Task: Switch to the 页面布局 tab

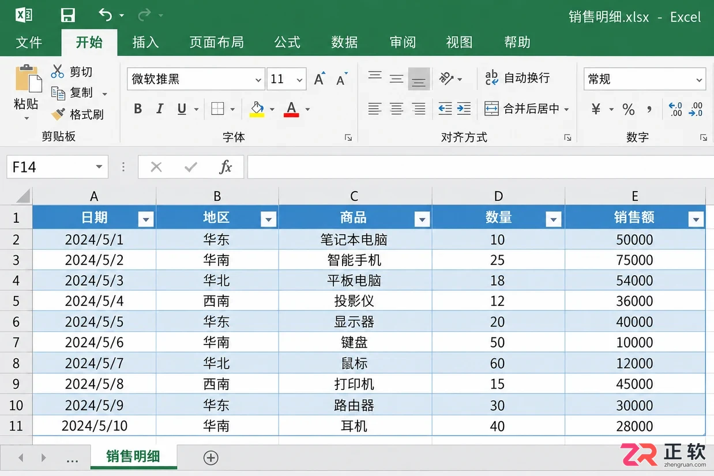Action: click(216, 42)
